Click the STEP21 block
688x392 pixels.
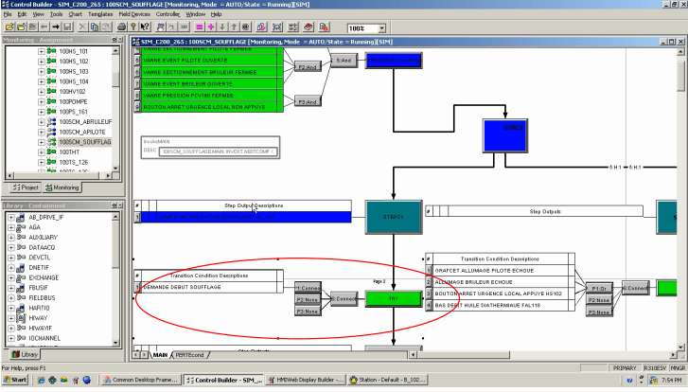394,217
